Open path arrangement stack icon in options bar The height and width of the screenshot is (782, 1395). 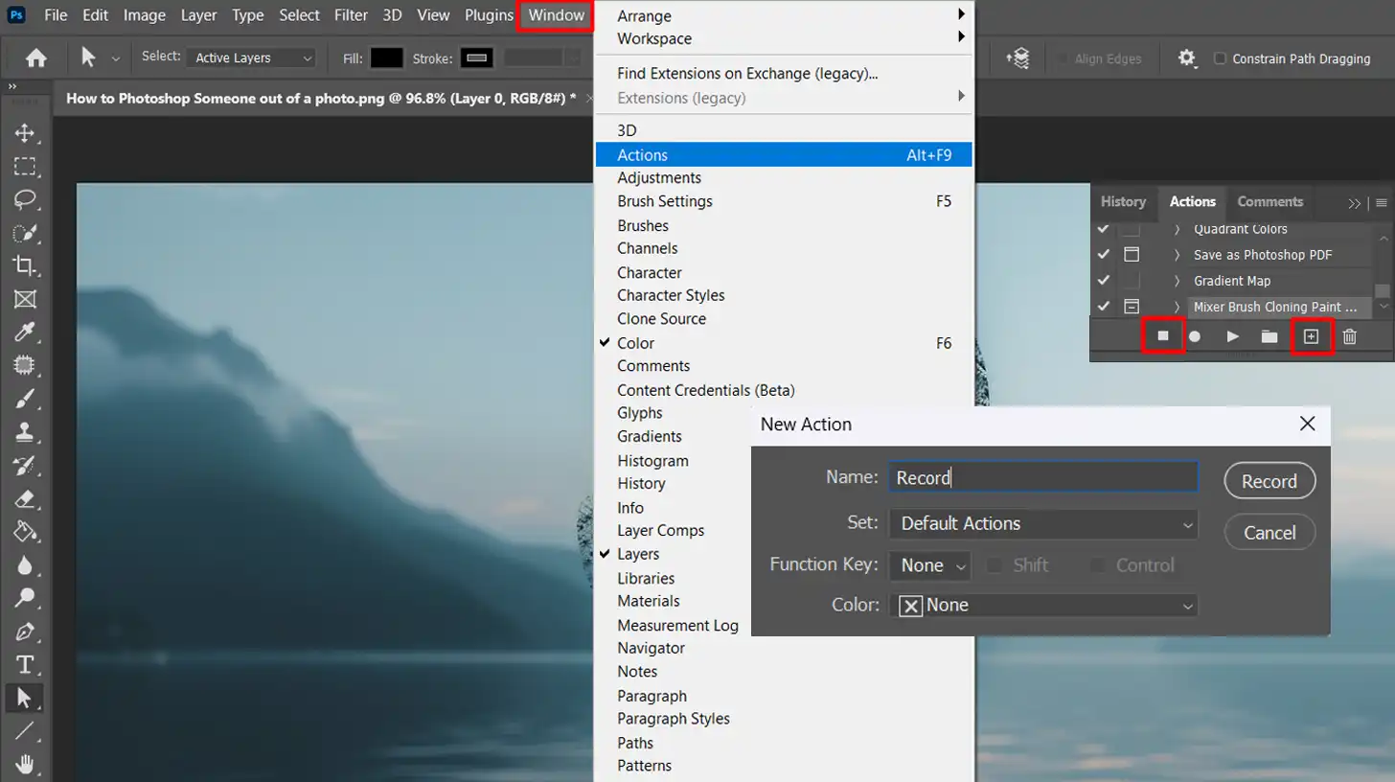point(1018,58)
